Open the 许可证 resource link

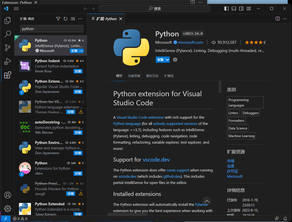point(232,171)
